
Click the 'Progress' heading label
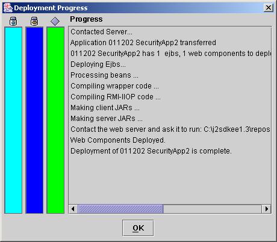86,19
